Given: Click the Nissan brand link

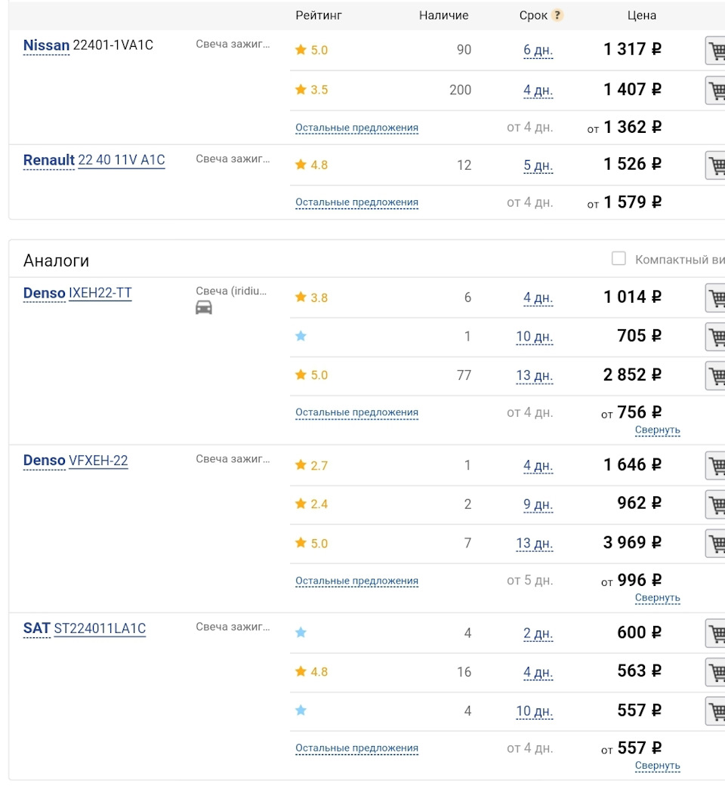Looking at the screenshot, I should 46,45.
